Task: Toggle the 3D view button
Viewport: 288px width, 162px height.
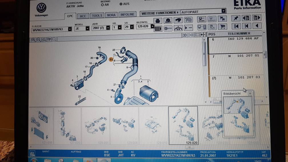Action: click(185, 35)
